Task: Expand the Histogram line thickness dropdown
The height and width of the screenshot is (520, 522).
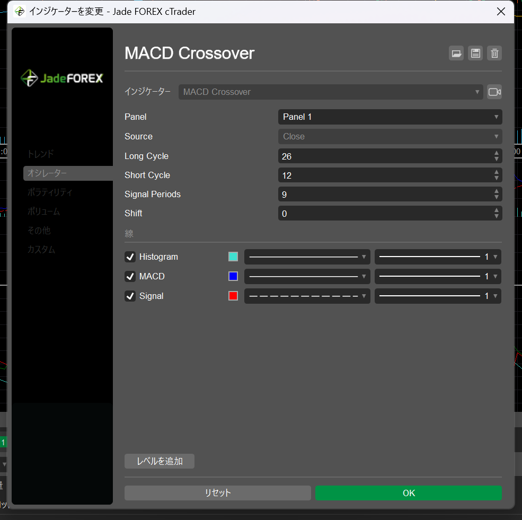Action: (x=437, y=257)
